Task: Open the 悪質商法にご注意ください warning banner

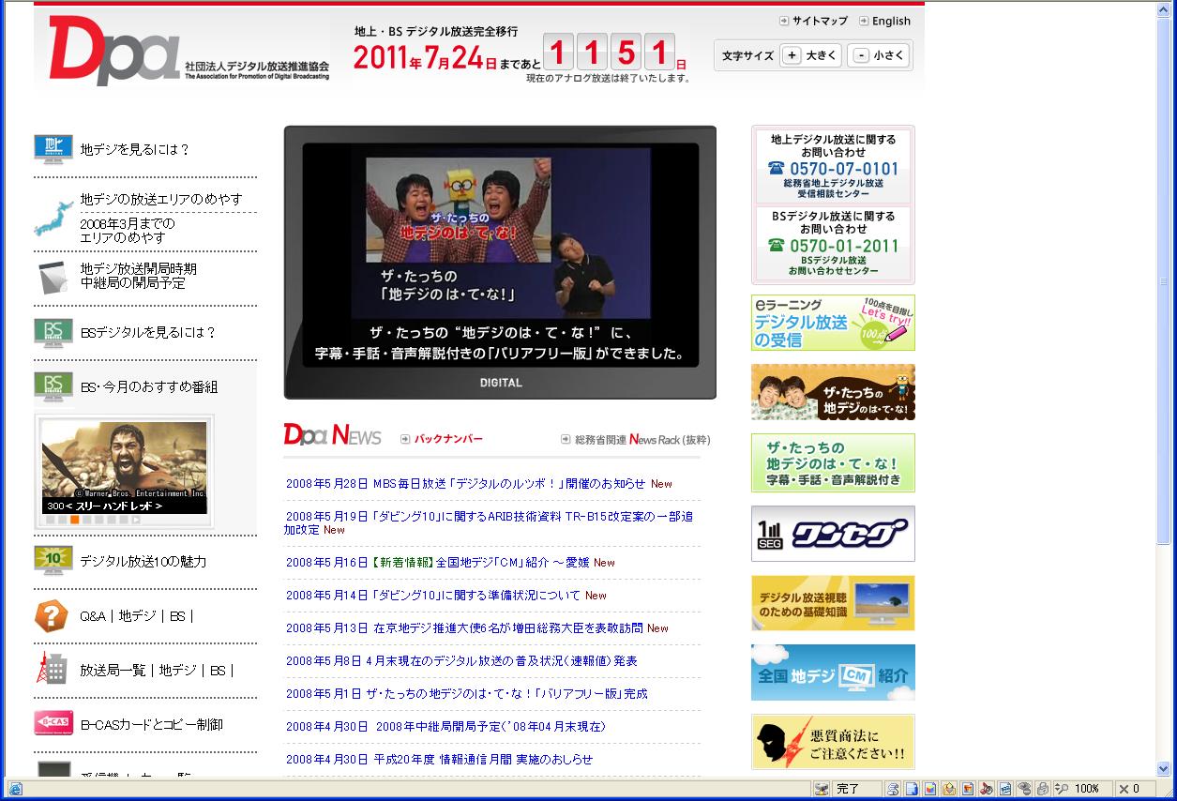Action: click(x=833, y=742)
